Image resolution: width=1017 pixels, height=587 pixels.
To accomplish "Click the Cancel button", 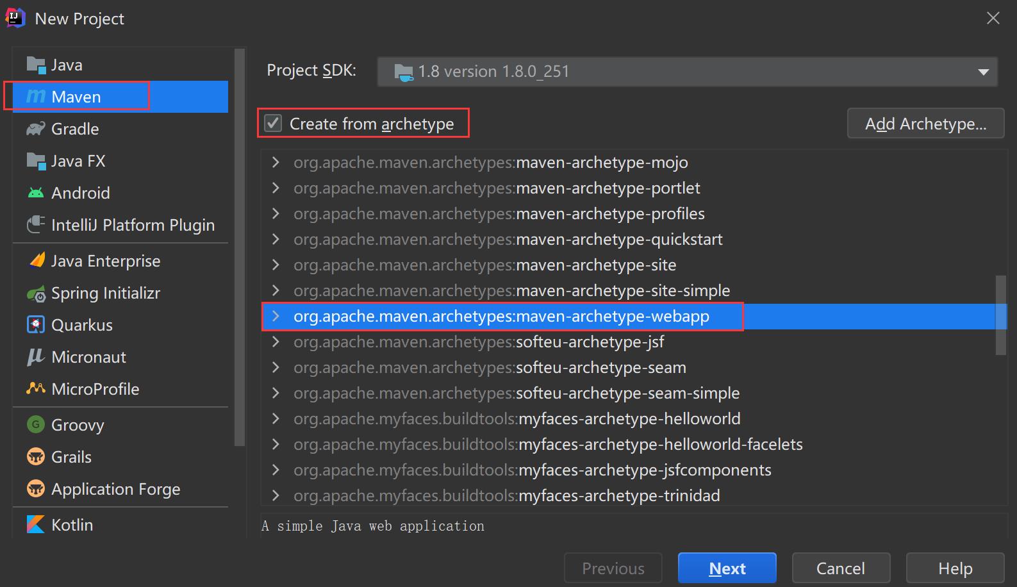I will (x=841, y=568).
